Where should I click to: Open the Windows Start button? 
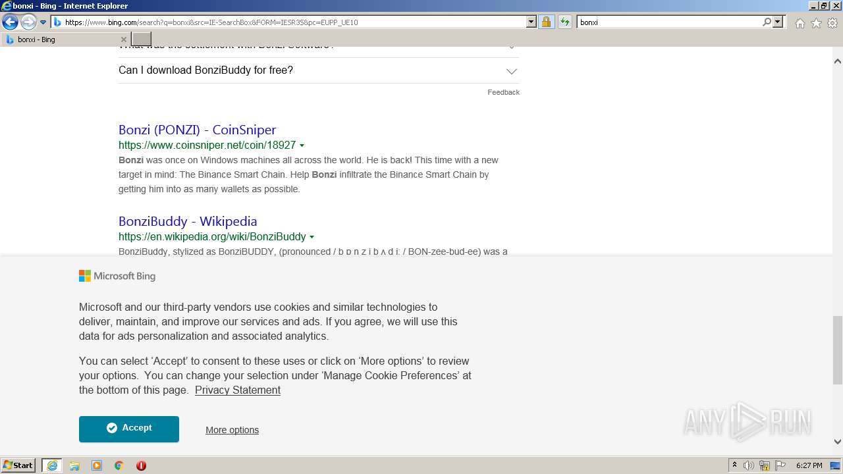(x=18, y=465)
